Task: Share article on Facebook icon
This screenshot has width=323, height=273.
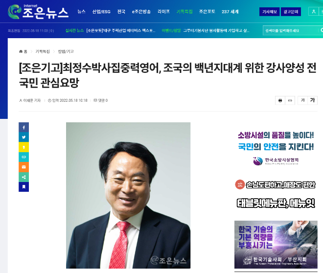Action: [23, 127]
